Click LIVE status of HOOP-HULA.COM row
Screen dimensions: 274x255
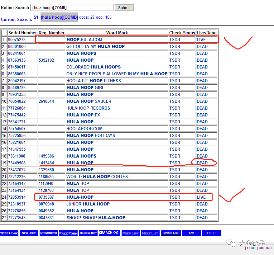[x=201, y=40]
